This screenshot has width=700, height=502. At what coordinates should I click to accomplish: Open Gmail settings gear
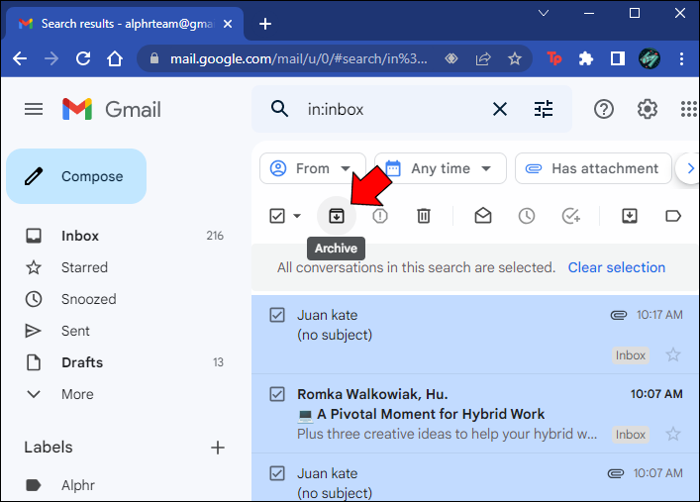(x=647, y=109)
